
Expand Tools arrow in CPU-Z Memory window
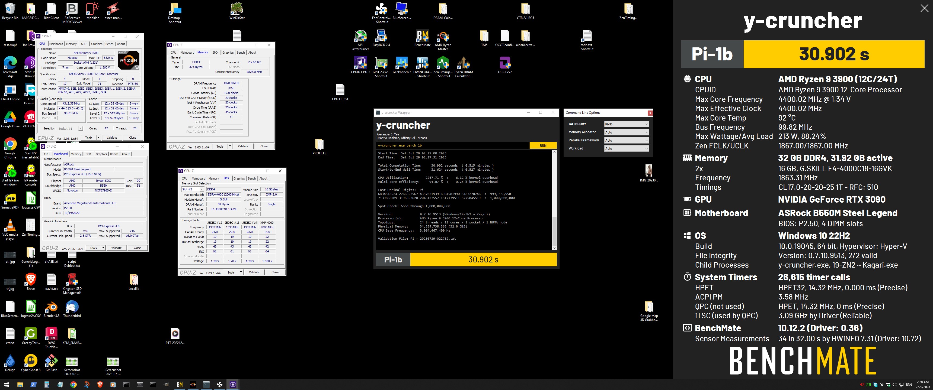(230, 146)
